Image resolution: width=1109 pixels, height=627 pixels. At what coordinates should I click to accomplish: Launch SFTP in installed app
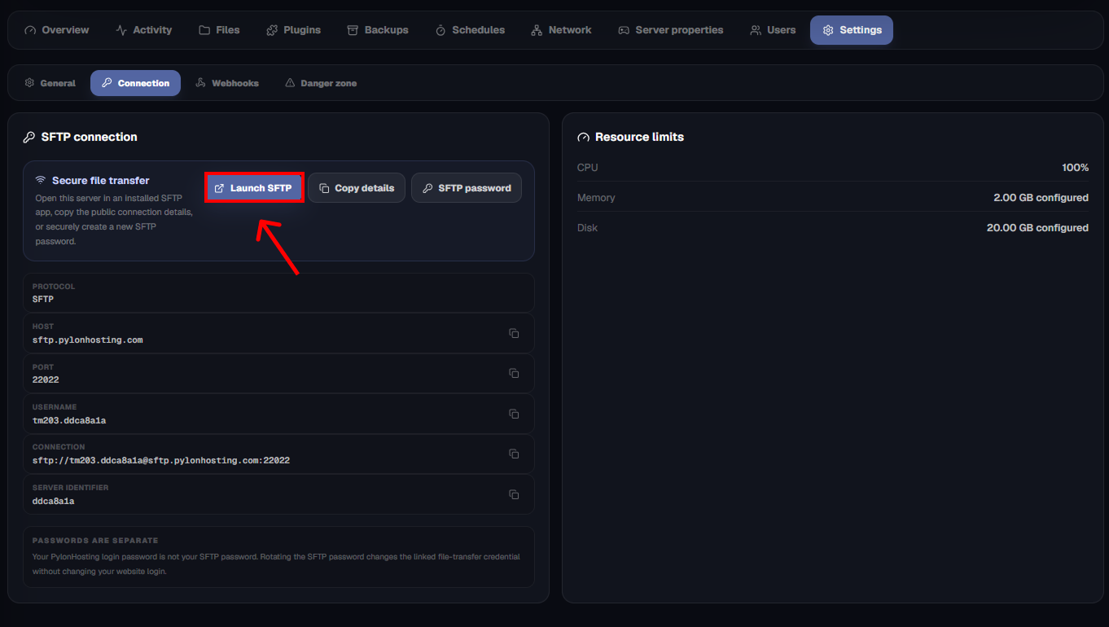254,188
